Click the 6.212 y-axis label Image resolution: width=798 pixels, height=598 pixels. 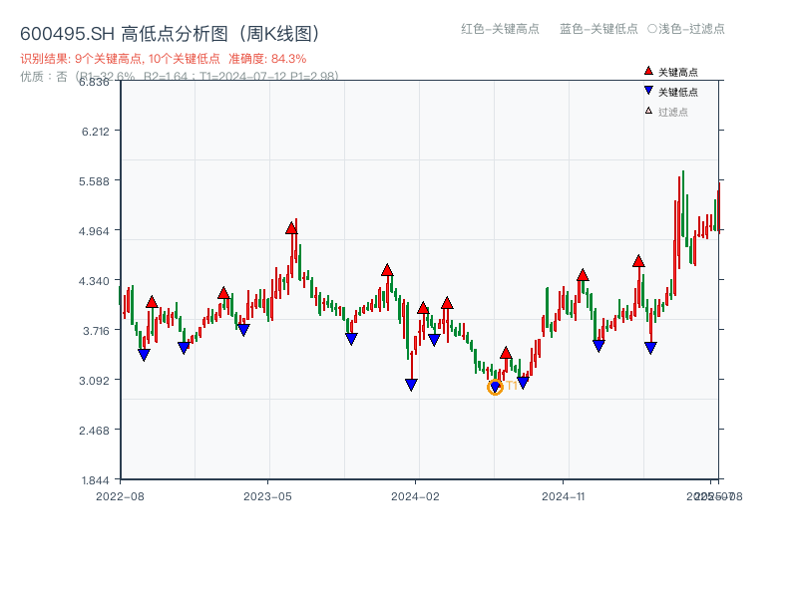point(96,132)
